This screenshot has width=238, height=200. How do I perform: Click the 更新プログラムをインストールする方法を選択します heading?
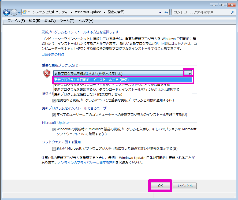(x=80, y=32)
